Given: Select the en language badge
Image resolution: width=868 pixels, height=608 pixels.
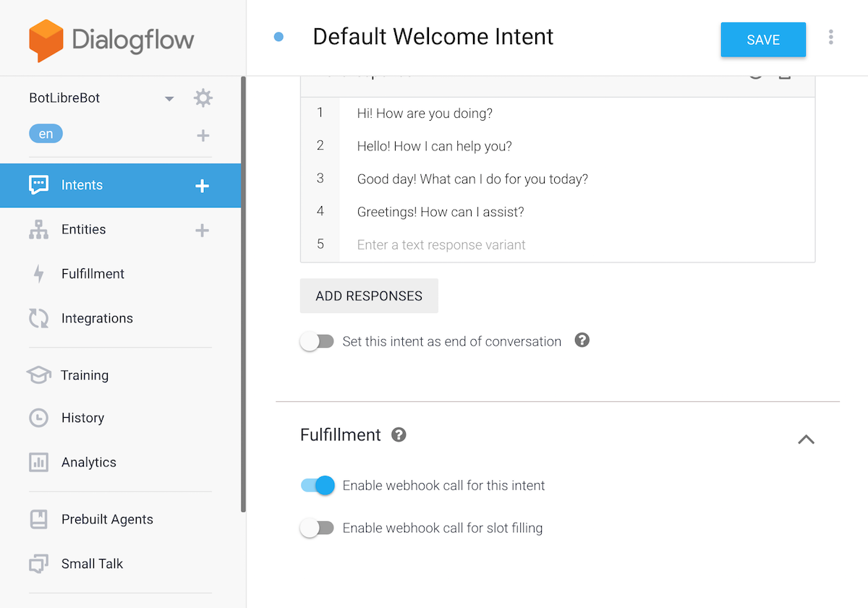Looking at the screenshot, I should [46, 134].
